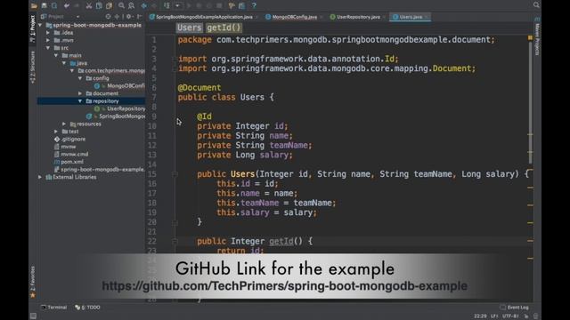Expand External Libraries node

pos(40,178)
